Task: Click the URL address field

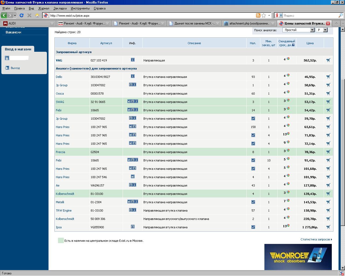Action: [x=152, y=16]
